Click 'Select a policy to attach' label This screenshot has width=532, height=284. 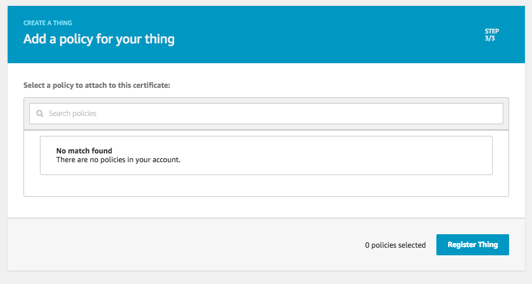[97, 85]
